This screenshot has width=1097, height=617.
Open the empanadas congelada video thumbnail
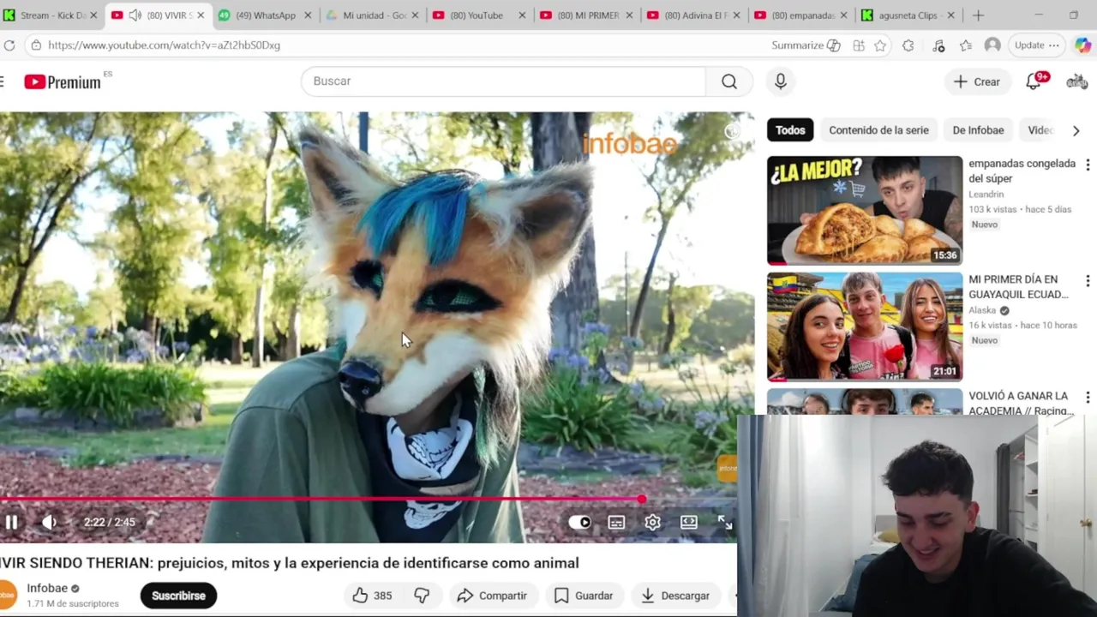[x=865, y=210]
